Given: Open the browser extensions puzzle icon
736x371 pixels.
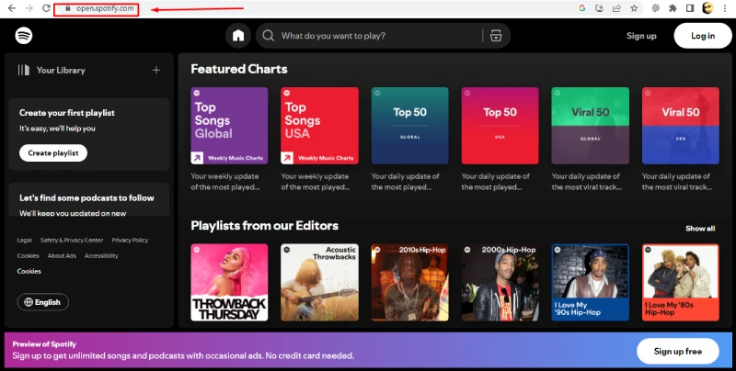Looking at the screenshot, I should (x=672, y=8).
